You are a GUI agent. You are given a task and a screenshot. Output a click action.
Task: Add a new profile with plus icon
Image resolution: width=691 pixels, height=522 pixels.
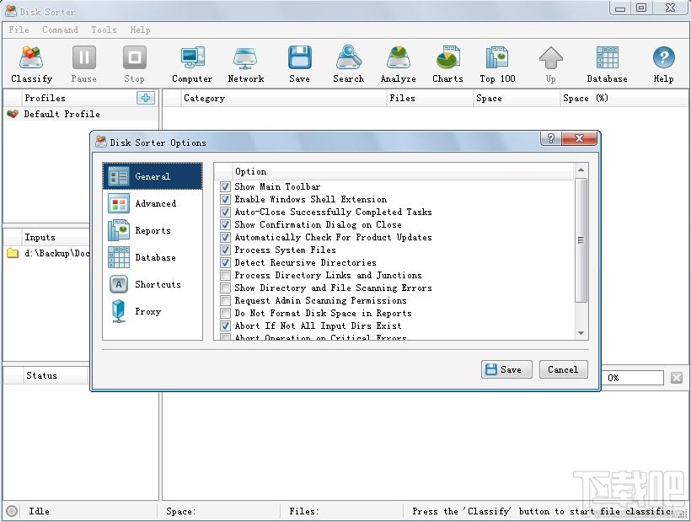pyautogui.click(x=146, y=98)
